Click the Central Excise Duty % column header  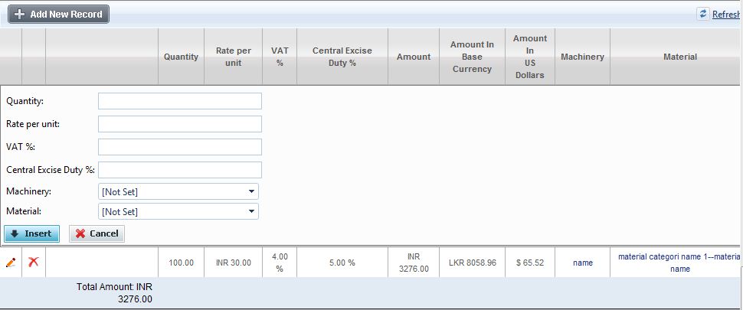342,57
